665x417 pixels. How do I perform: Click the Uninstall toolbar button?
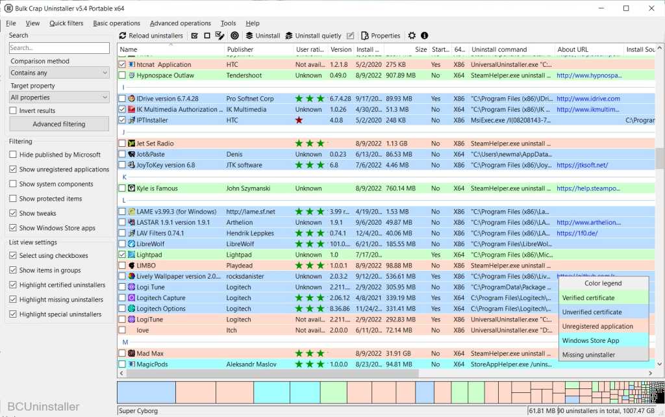click(263, 36)
